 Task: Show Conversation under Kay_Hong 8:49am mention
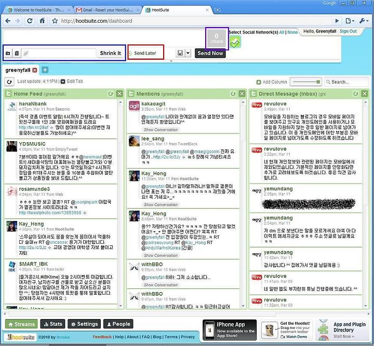tap(161, 255)
